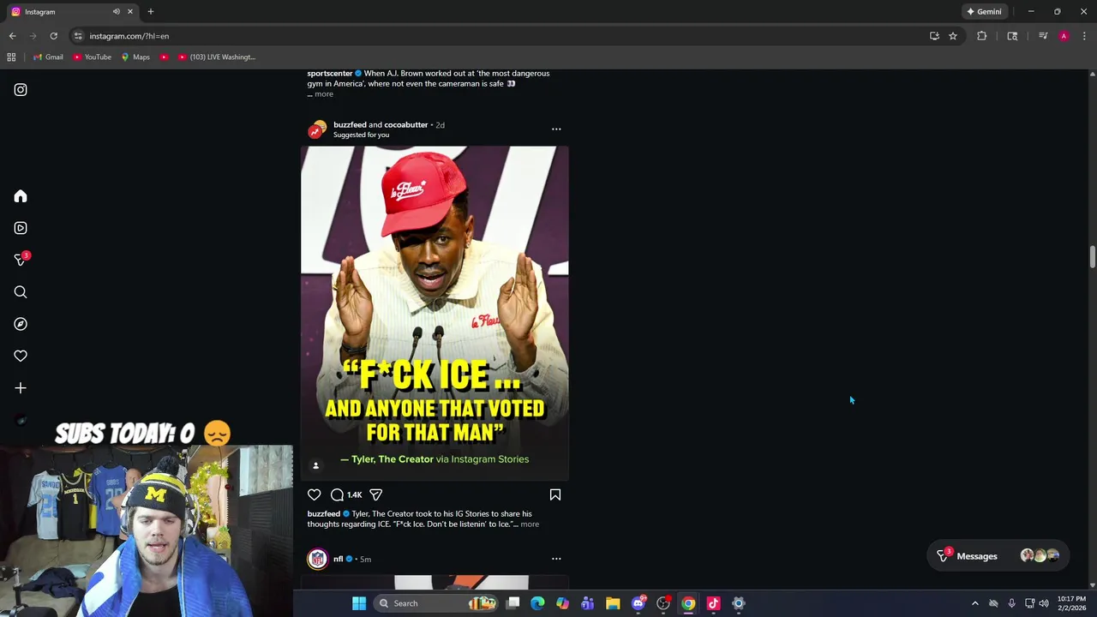Open the nfl profile avatar
Image resolution: width=1097 pixels, height=617 pixels.
[317, 559]
